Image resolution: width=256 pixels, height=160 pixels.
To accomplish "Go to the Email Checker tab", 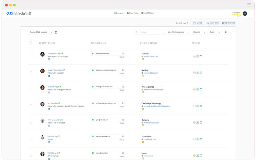I will click(148, 13).
